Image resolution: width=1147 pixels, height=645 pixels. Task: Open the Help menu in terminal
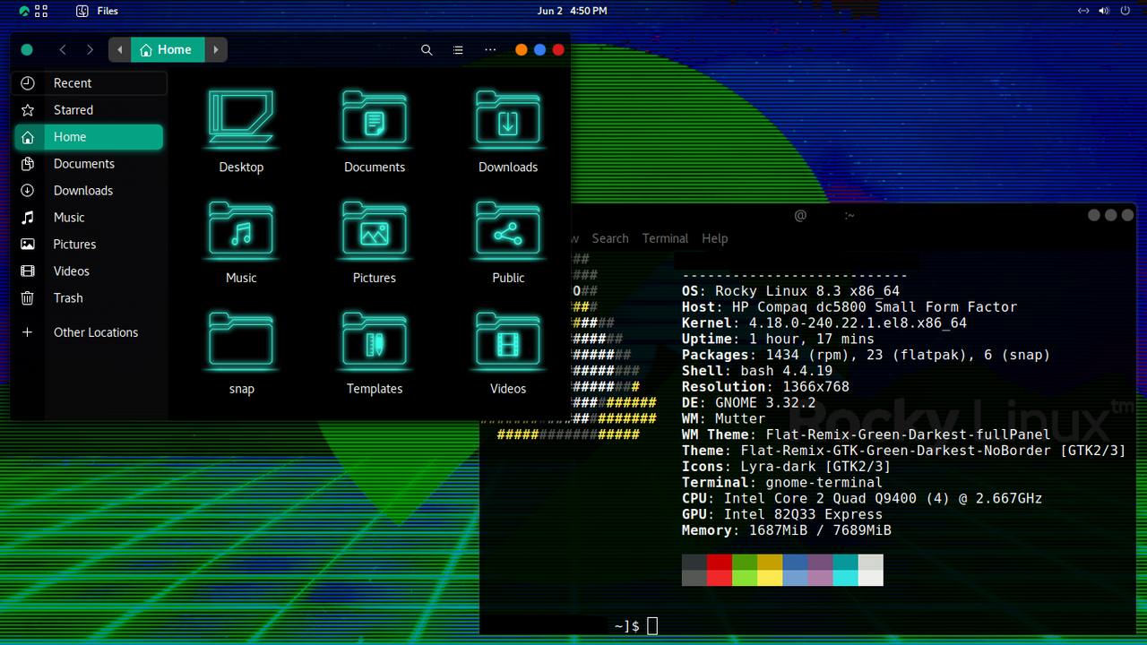coord(714,238)
